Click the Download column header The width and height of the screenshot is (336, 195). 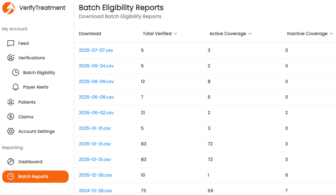coord(90,34)
